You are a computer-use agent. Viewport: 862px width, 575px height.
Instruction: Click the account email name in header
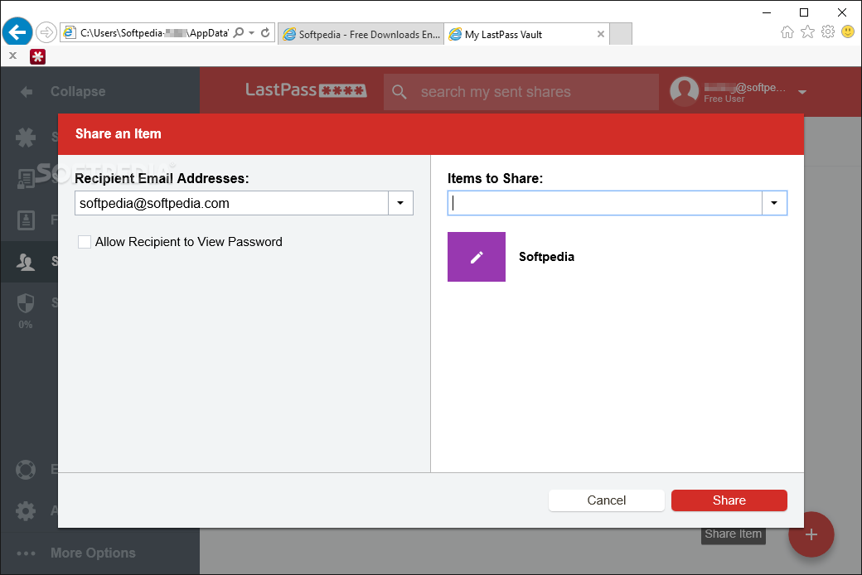coord(744,87)
